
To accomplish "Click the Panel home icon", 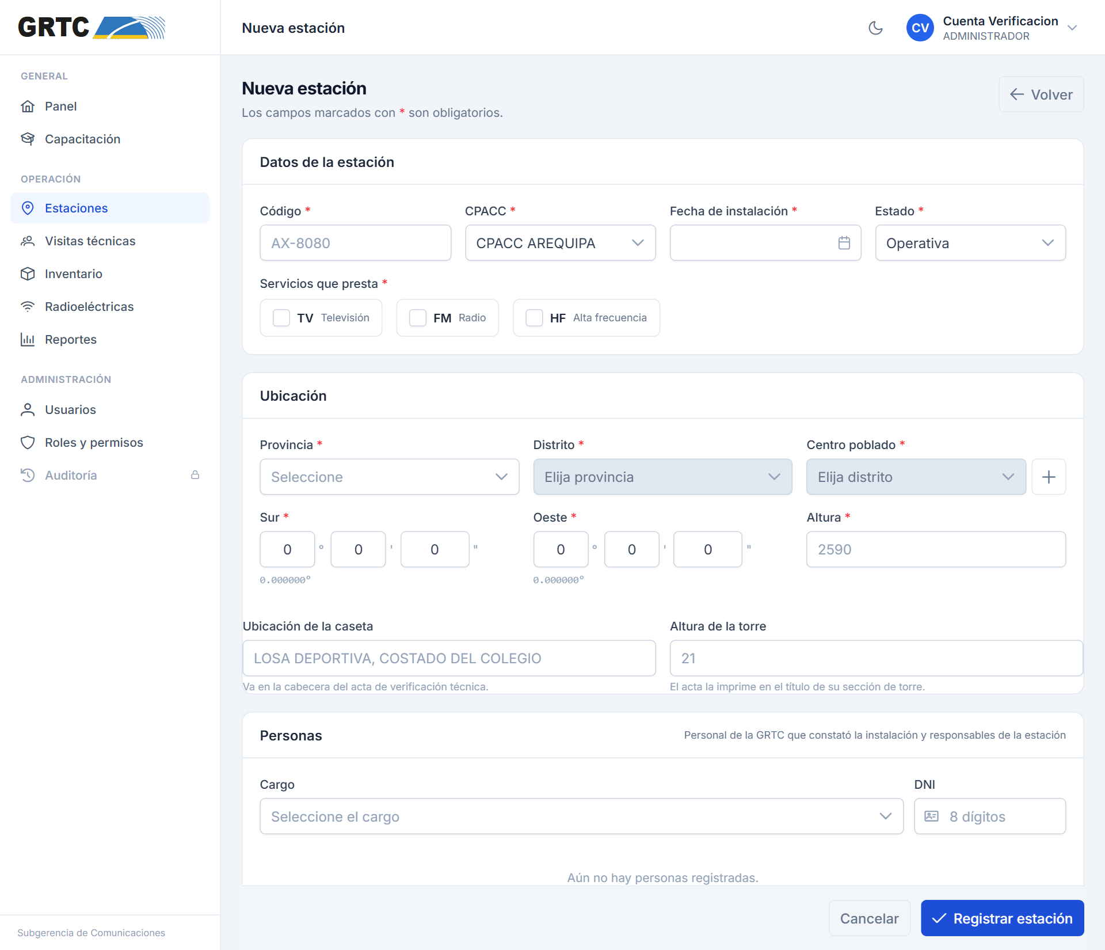I will click(28, 106).
